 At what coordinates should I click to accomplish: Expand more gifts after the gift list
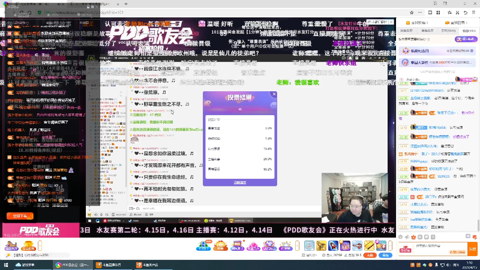(391, 245)
